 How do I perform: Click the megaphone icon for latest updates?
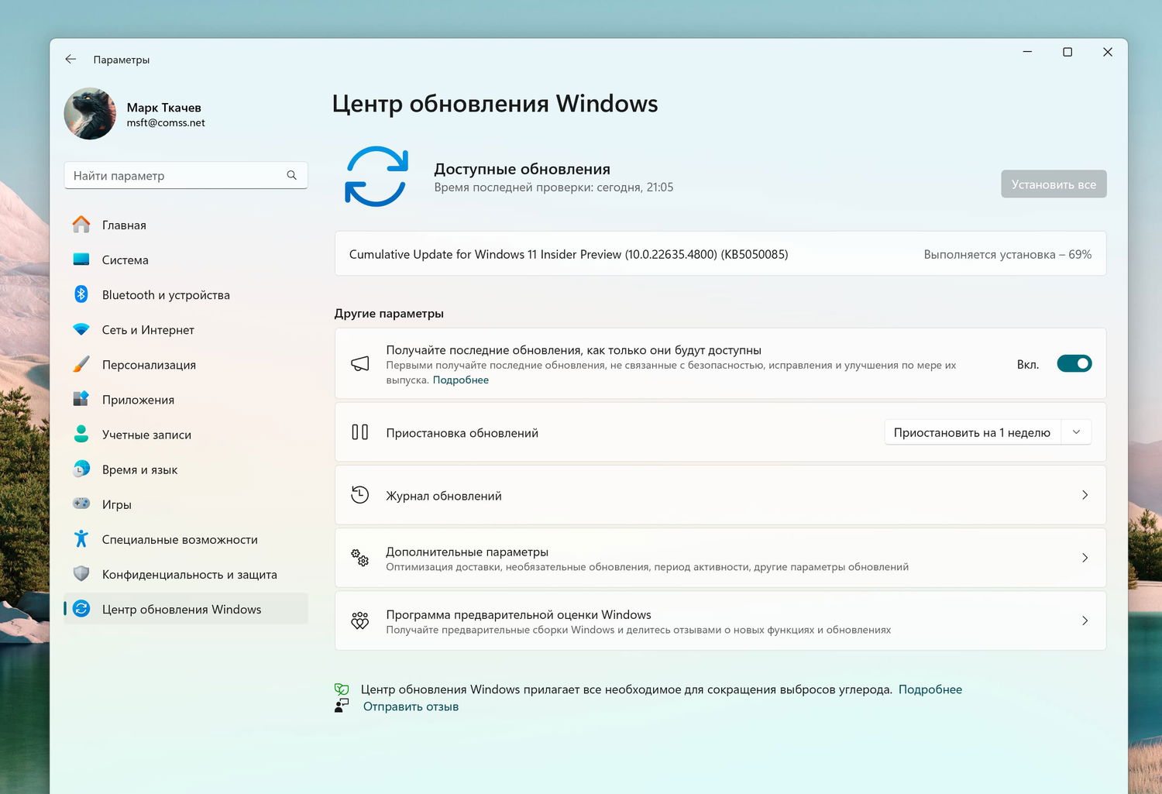(x=360, y=363)
